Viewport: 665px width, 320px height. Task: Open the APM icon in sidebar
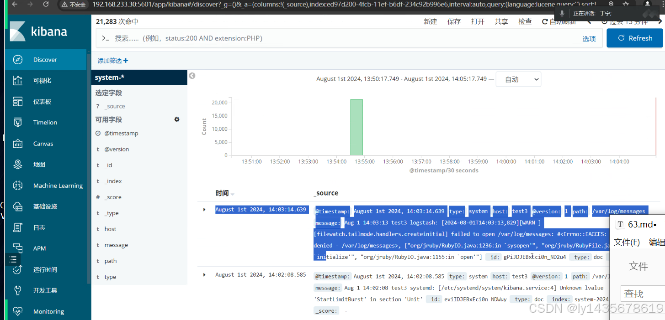pyautogui.click(x=18, y=248)
